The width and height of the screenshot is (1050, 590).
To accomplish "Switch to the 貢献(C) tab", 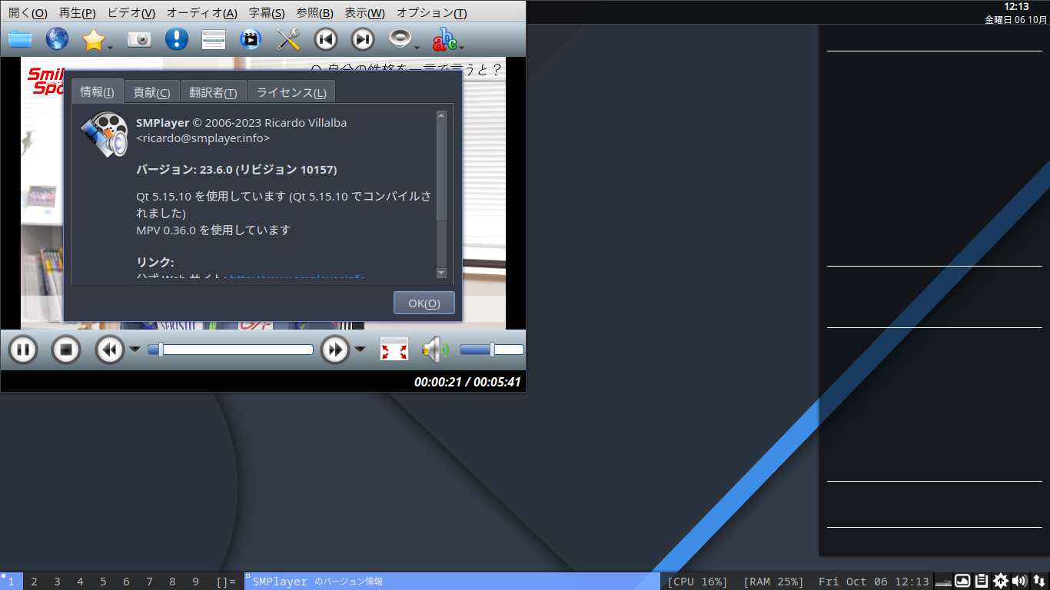I will pos(151,92).
